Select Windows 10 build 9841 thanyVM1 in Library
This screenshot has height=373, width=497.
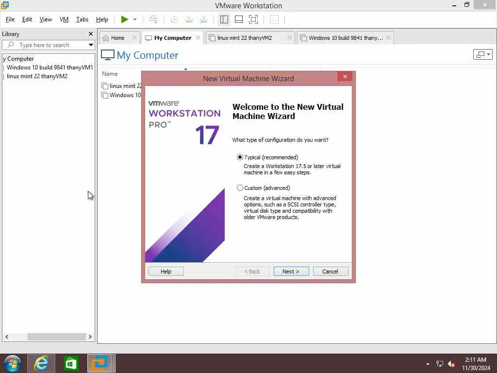pyautogui.click(x=50, y=68)
